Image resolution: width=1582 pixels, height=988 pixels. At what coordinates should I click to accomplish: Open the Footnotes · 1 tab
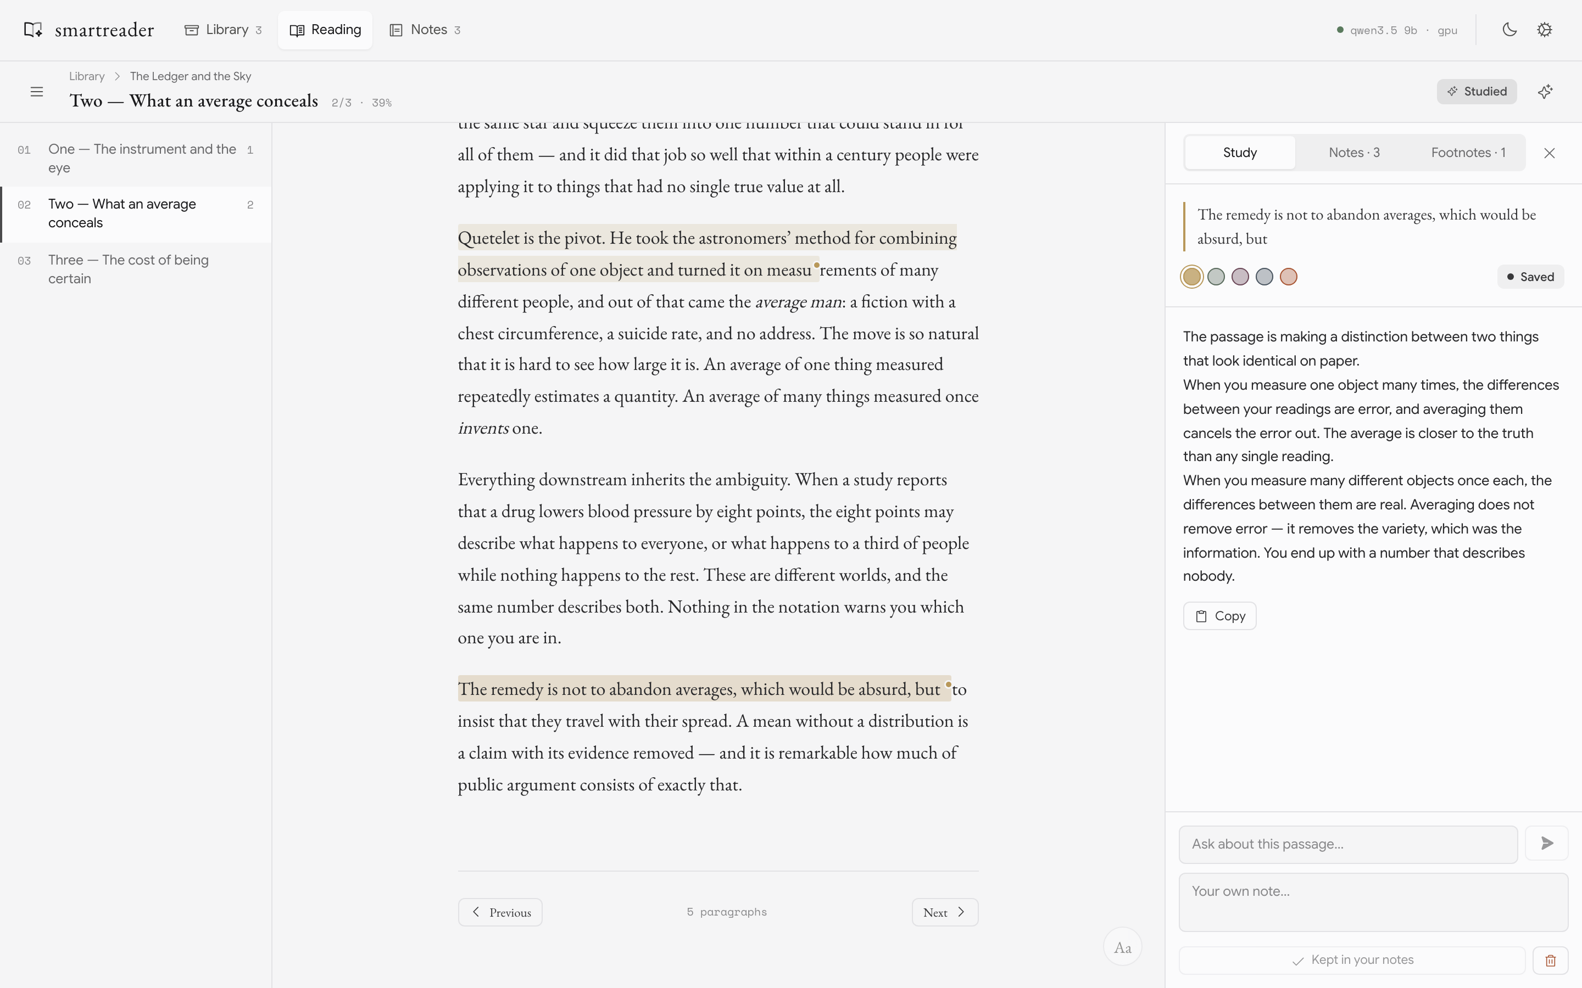pos(1468,152)
